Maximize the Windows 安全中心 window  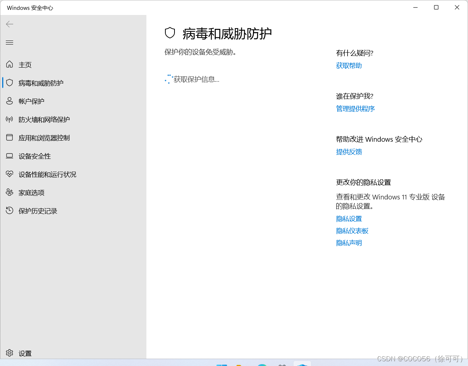(x=436, y=7)
